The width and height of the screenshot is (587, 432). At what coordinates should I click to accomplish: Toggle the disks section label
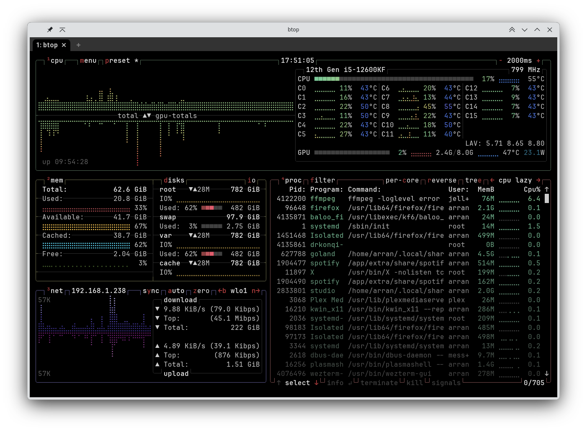(174, 180)
